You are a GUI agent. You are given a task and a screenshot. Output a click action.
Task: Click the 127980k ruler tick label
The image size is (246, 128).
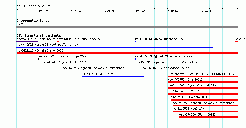tap(77, 11)
